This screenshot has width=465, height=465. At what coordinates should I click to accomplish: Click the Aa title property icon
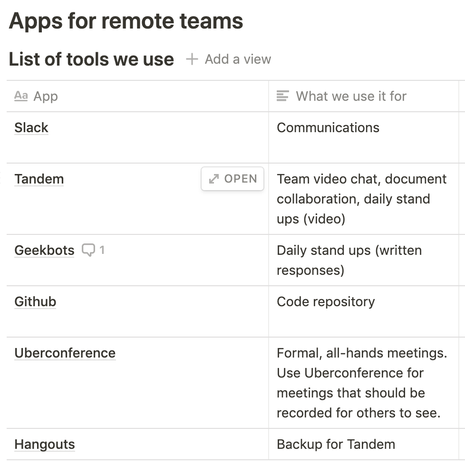tap(21, 96)
